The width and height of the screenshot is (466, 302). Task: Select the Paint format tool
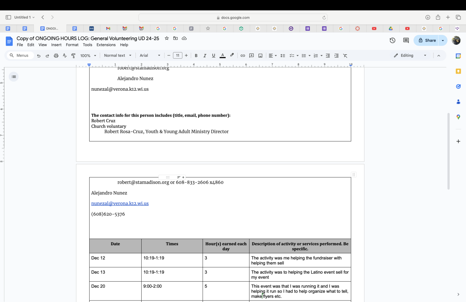[x=73, y=56]
